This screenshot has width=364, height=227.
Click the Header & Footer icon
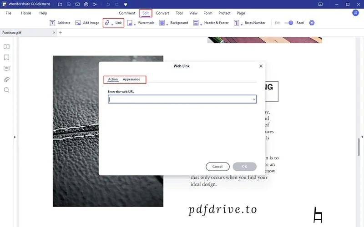pyautogui.click(x=196, y=23)
